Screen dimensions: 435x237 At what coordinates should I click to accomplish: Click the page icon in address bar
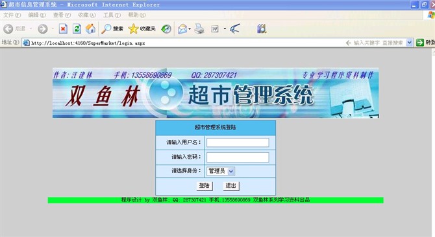tap(27, 43)
